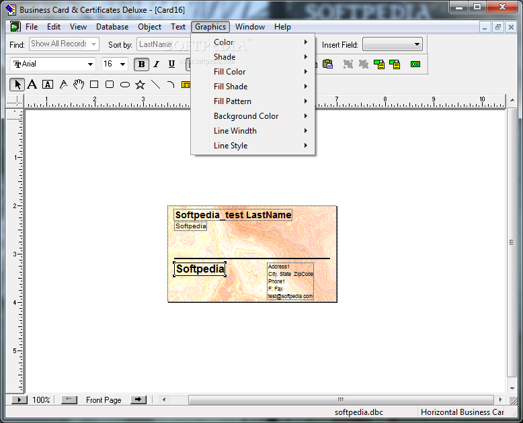Toggle Underline formatting
Screen dimensions: 523x423
pyautogui.click(x=171, y=64)
